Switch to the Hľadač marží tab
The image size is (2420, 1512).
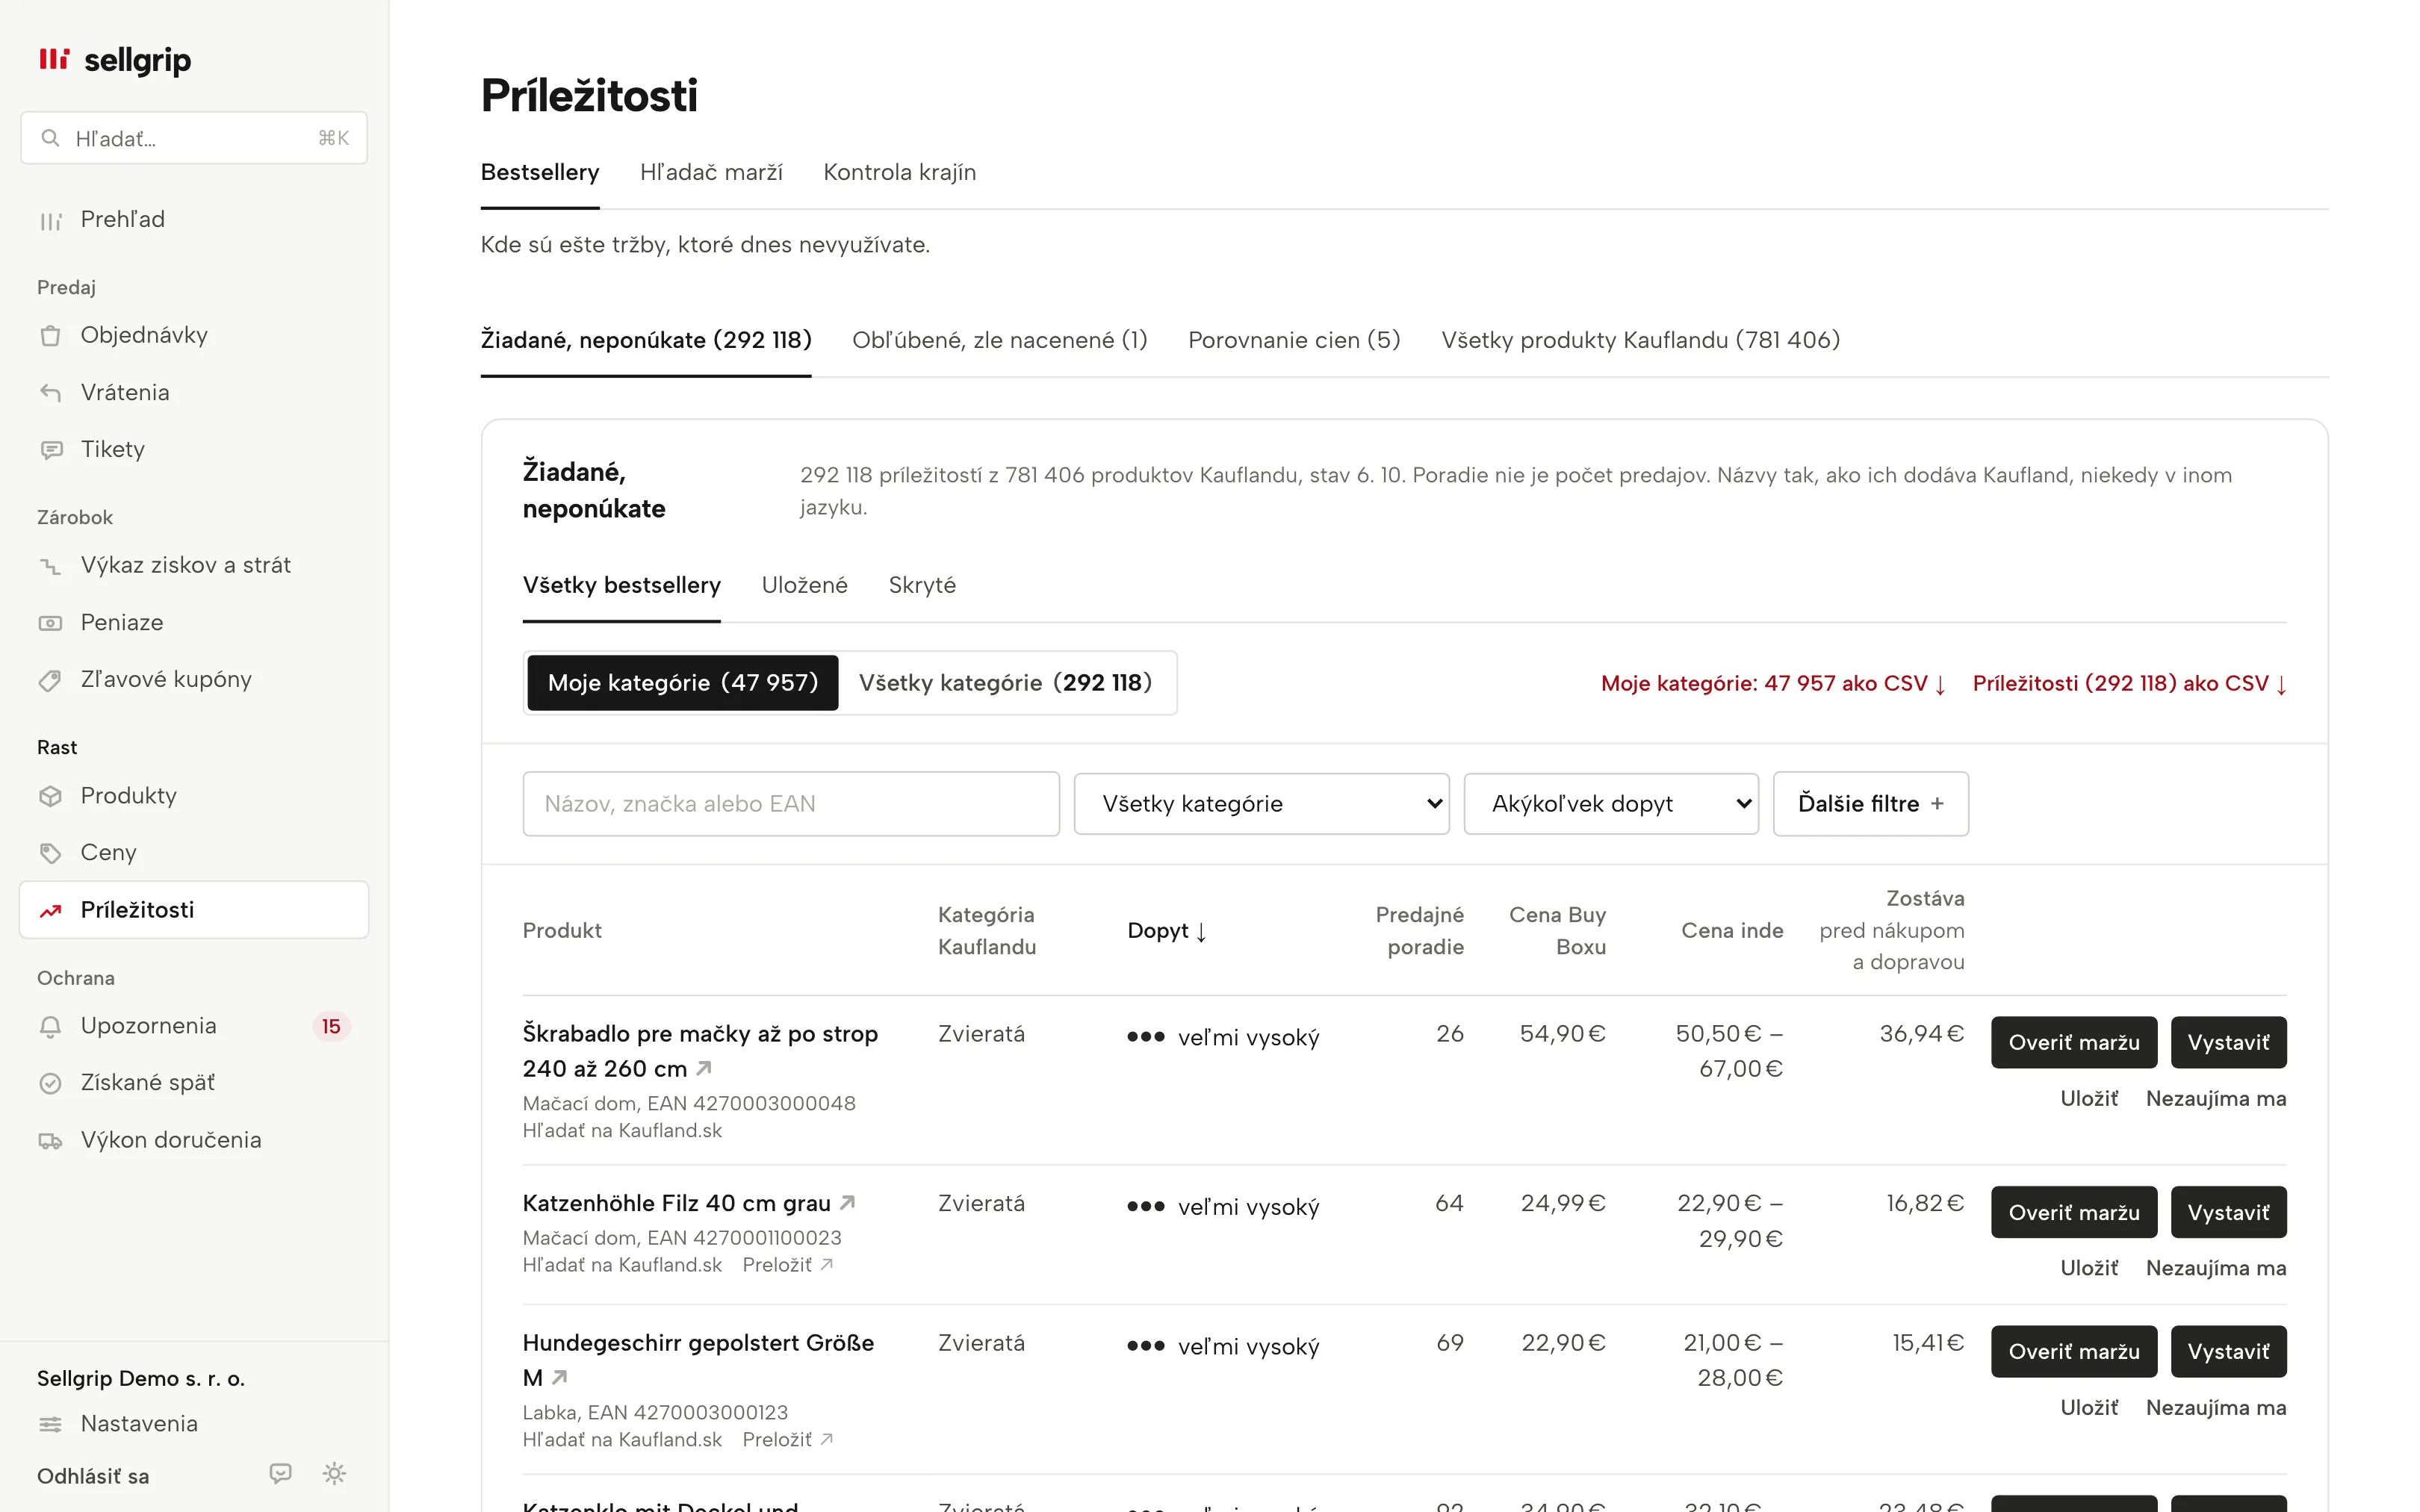(711, 172)
